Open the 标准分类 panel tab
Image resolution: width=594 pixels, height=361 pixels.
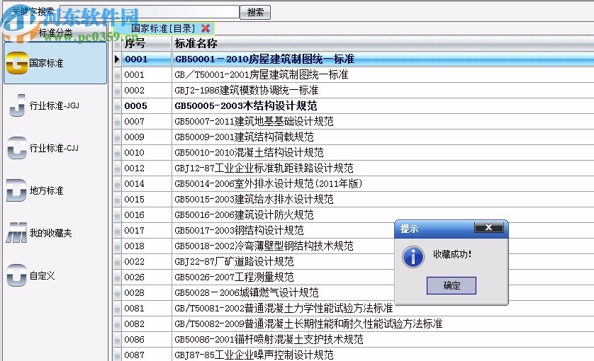pos(55,33)
